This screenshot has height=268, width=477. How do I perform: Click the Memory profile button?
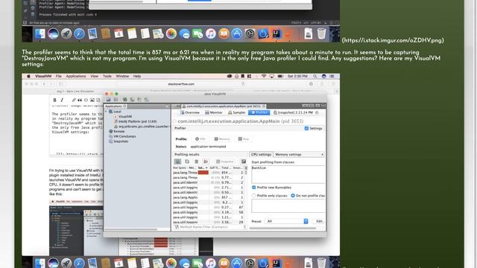click(222, 139)
